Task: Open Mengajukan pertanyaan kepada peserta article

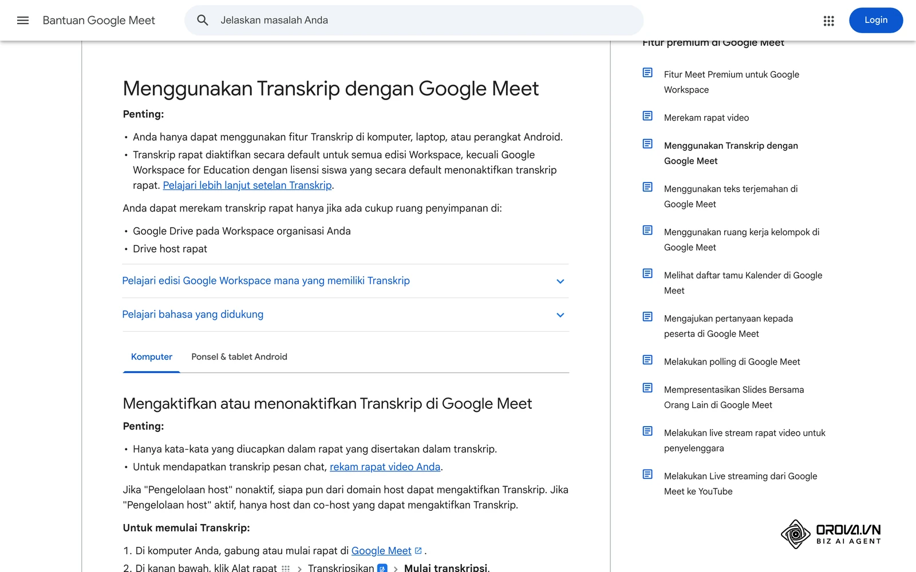Action: coord(728,326)
